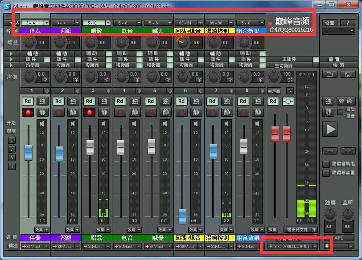
Task: Click the N button on master section
Action: click(x=290, y=91)
